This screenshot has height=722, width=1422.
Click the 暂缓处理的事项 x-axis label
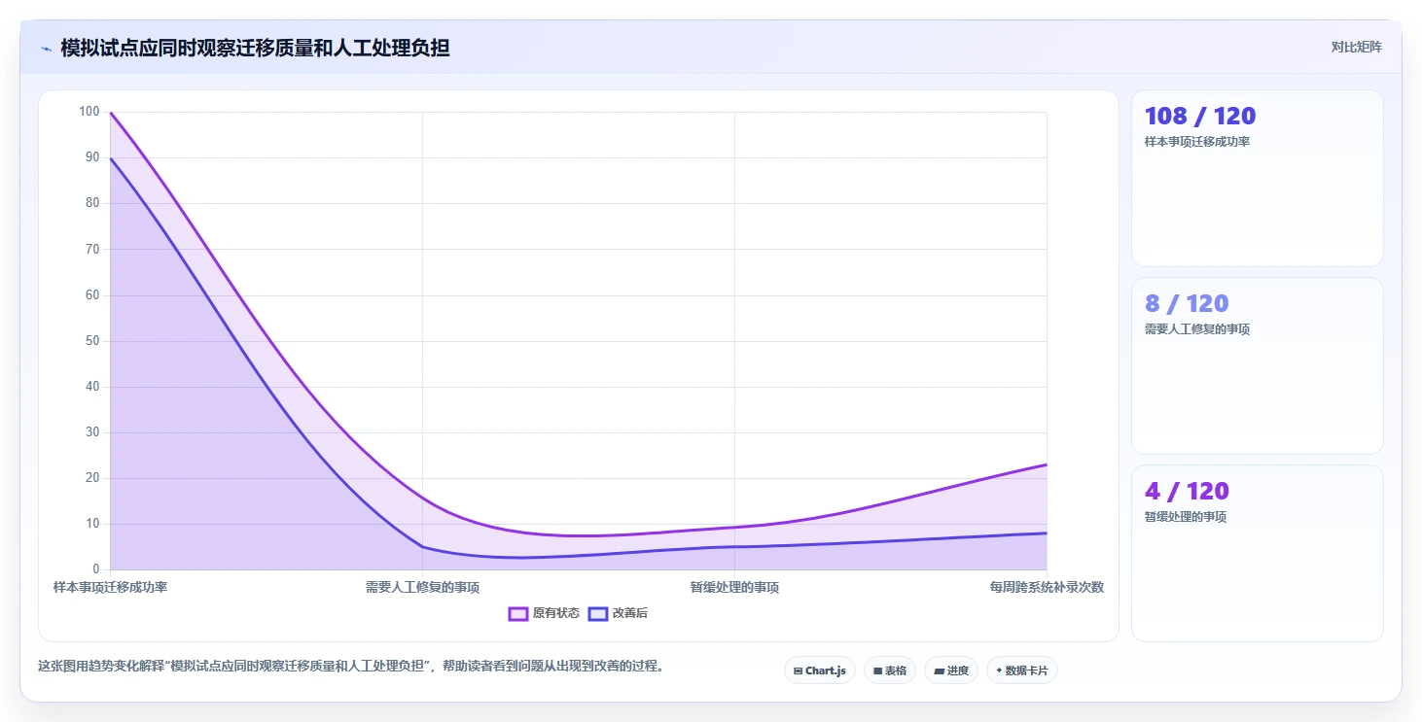734,588
